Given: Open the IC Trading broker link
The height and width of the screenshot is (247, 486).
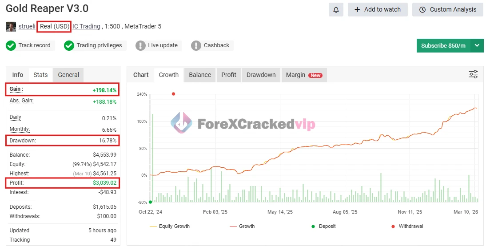Looking at the screenshot, I should pos(86,26).
